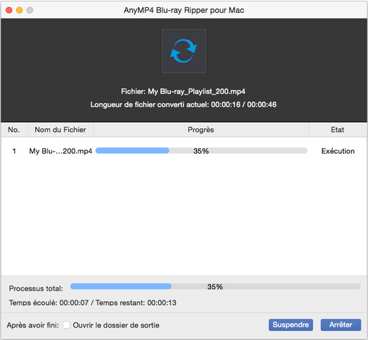Enable Ouvrir le dossier de sortie checkbox
The width and height of the screenshot is (368, 340).
(66, 325)
